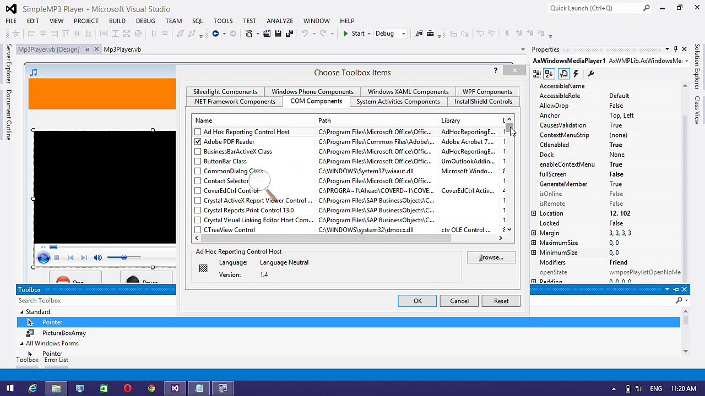Collapse the Standard toolbox group

coord(22,312)
